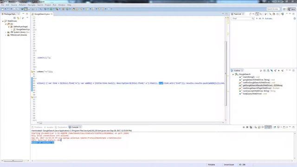The width and height of the screenshot is (297, 167).
Task: Open the Refactor menu
Action: (x=23, y=5)
